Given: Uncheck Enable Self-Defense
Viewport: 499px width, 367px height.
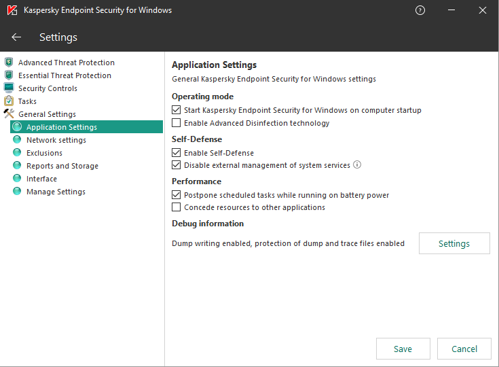Looking at the screenshot, I should point(177,153).
